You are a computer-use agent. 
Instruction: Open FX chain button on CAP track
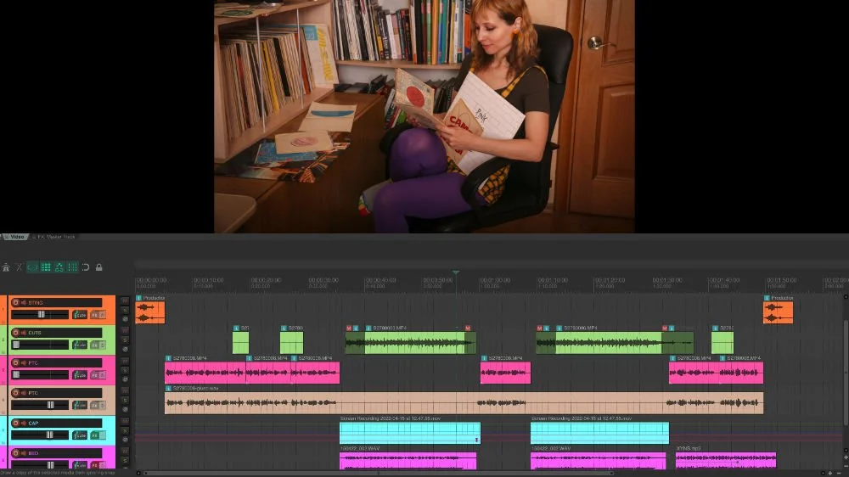95,435
